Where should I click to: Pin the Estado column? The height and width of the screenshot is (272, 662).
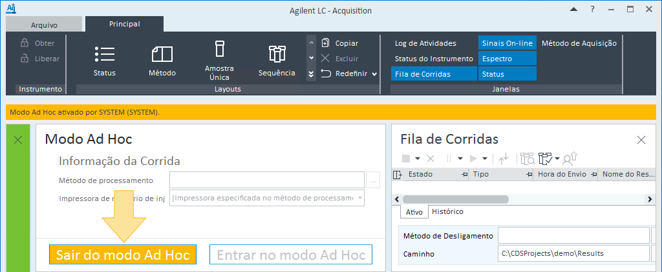(464, 174)
